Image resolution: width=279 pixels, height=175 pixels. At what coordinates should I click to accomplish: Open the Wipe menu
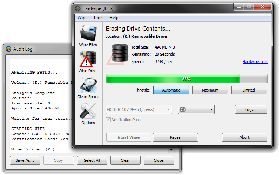click(x=83, y=18)
